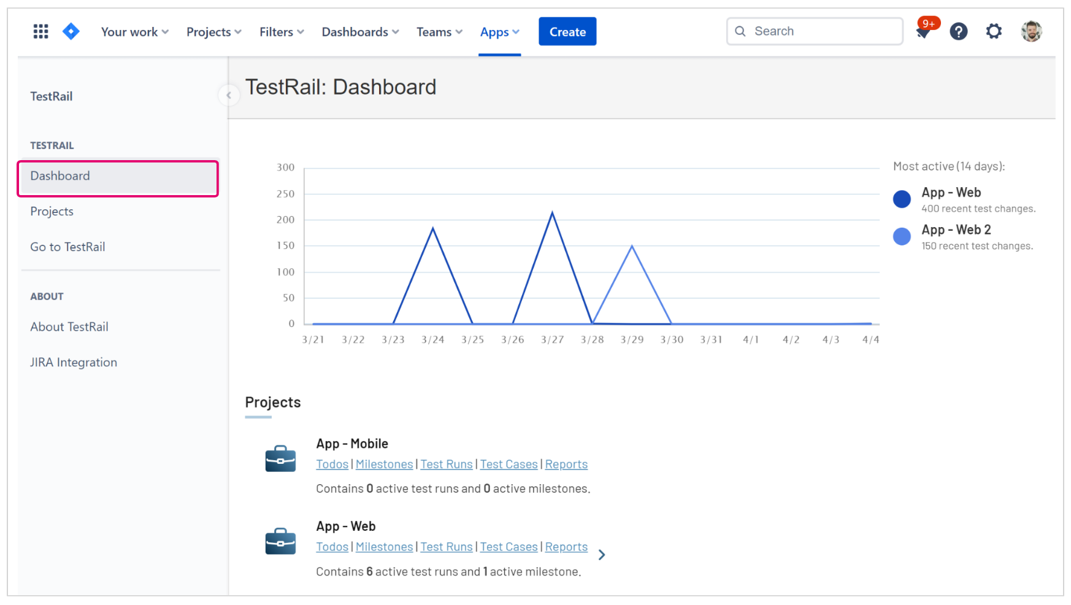Open the settings gear icon
This screenshot has width=1071, height=605.
[994, 31]
